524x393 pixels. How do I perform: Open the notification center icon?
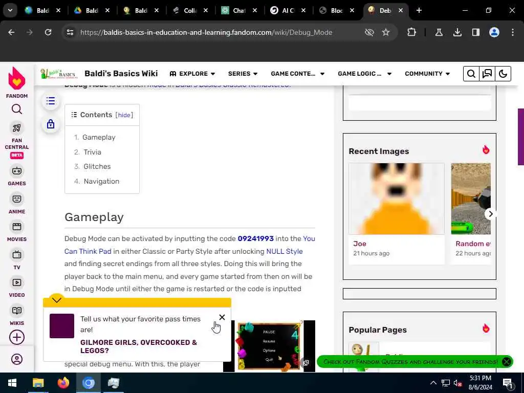click(508, 383)
